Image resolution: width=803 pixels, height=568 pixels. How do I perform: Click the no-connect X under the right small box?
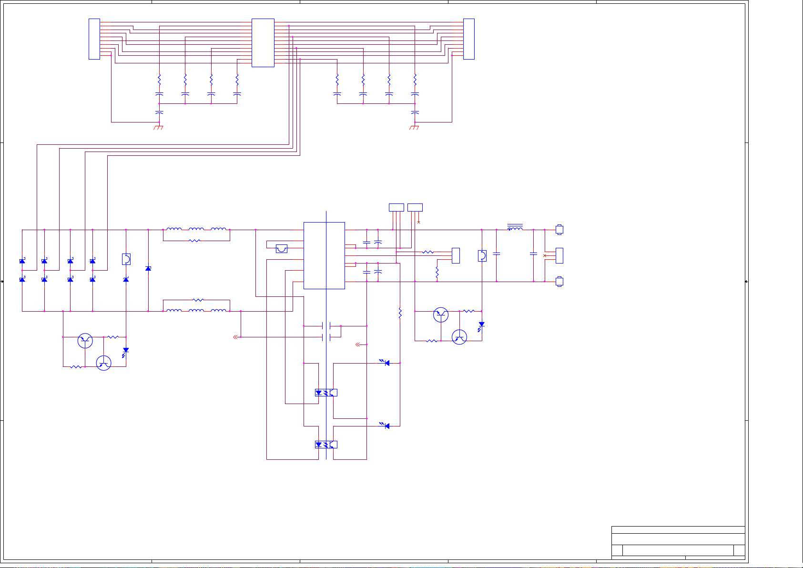tap(419, 222)
